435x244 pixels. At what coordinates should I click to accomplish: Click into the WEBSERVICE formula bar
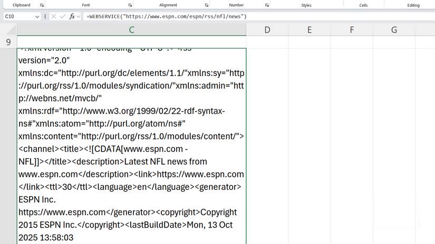tap(259, 16)
